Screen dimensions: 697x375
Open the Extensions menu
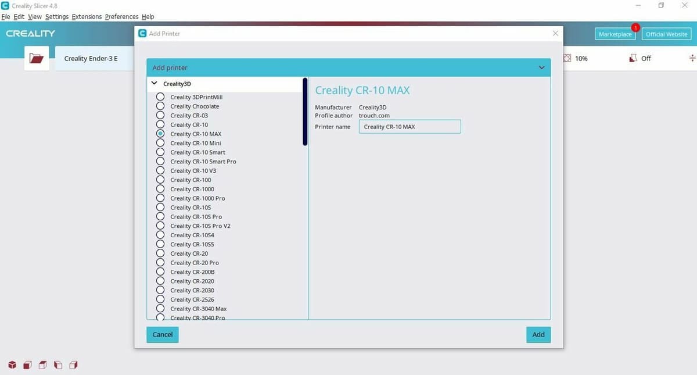coord(87,17)
